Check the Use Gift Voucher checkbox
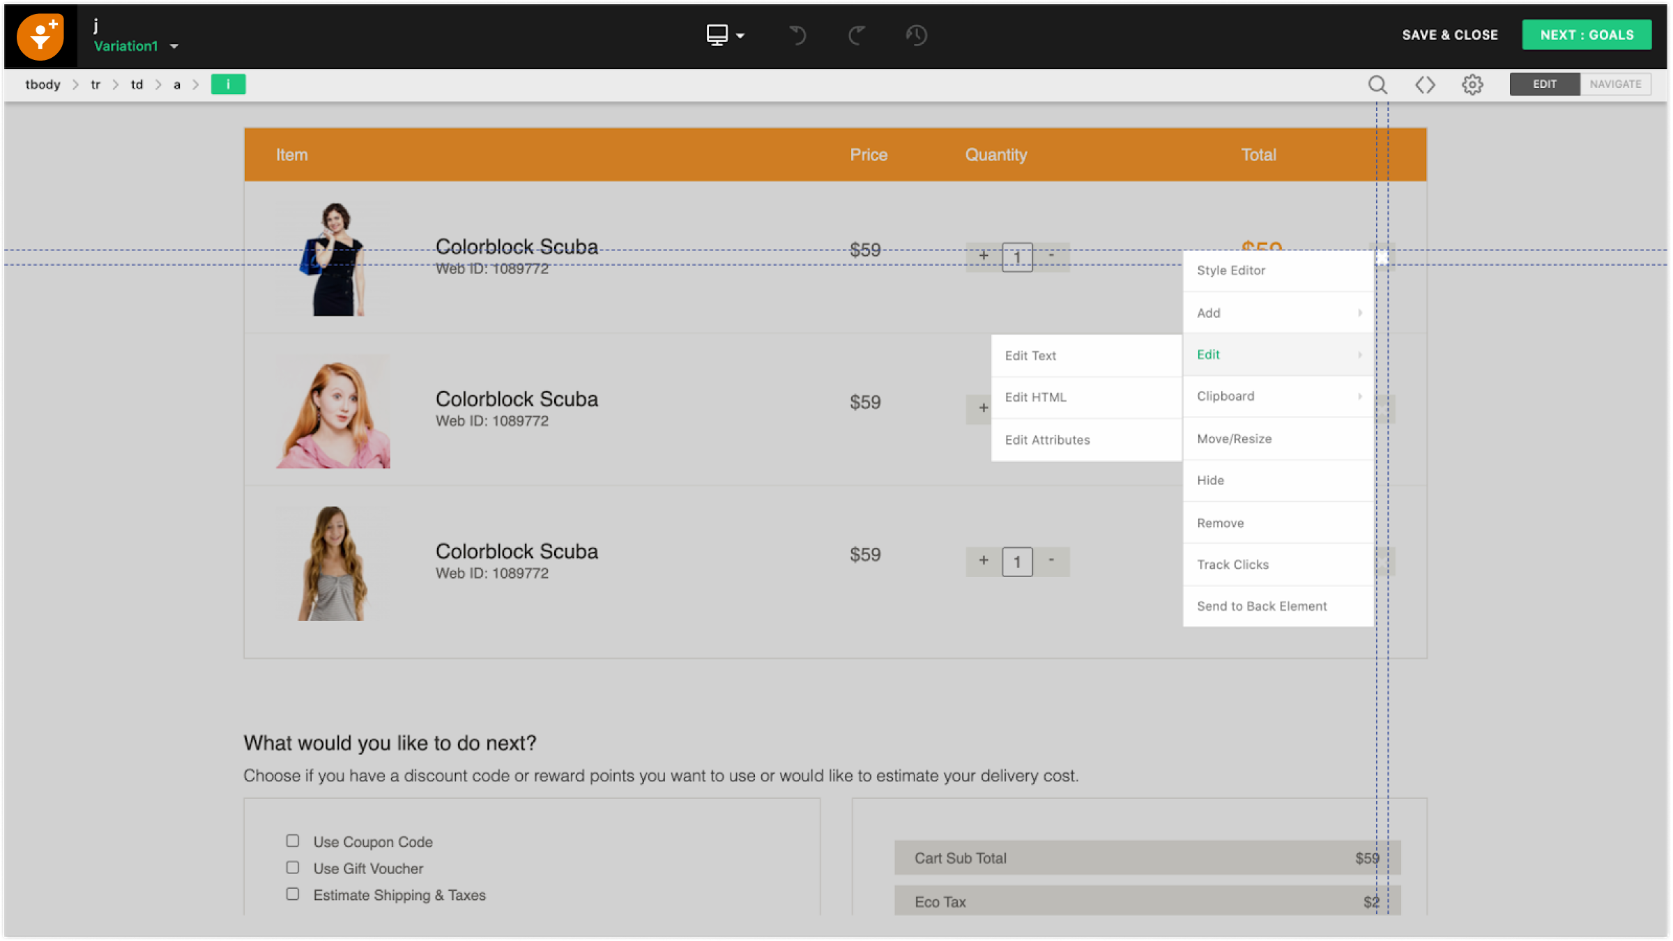Image resolution: width=1673 pixels, height=941 pixels. [x=293, y=868]
